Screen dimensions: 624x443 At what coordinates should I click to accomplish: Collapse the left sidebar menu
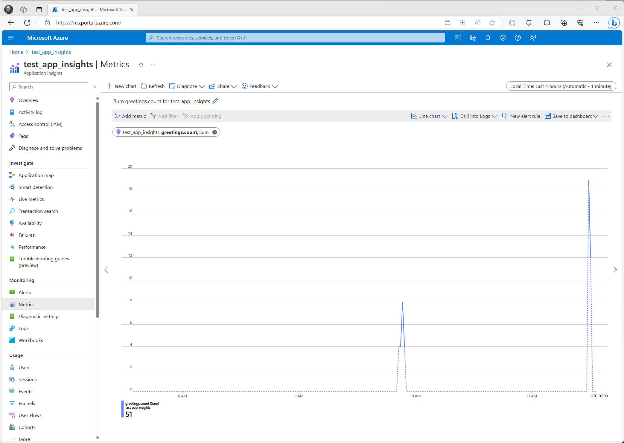click(x=95, y=87)
